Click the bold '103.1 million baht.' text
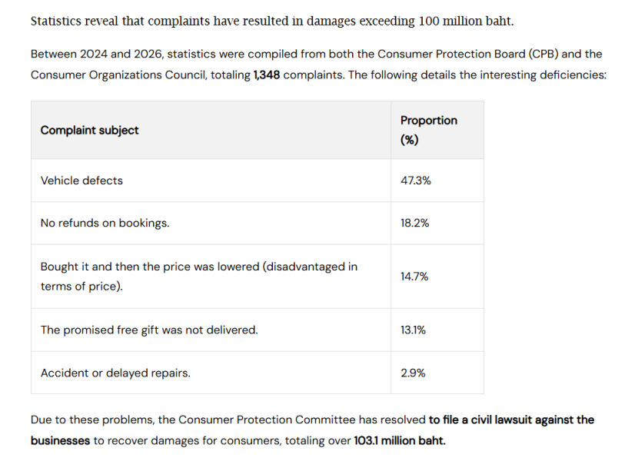Image resolution: width=625 pixels, height=461 pixels. click(x=400, y=441)
